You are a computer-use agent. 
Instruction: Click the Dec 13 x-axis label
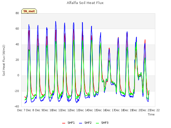click(x=75, y=110)
